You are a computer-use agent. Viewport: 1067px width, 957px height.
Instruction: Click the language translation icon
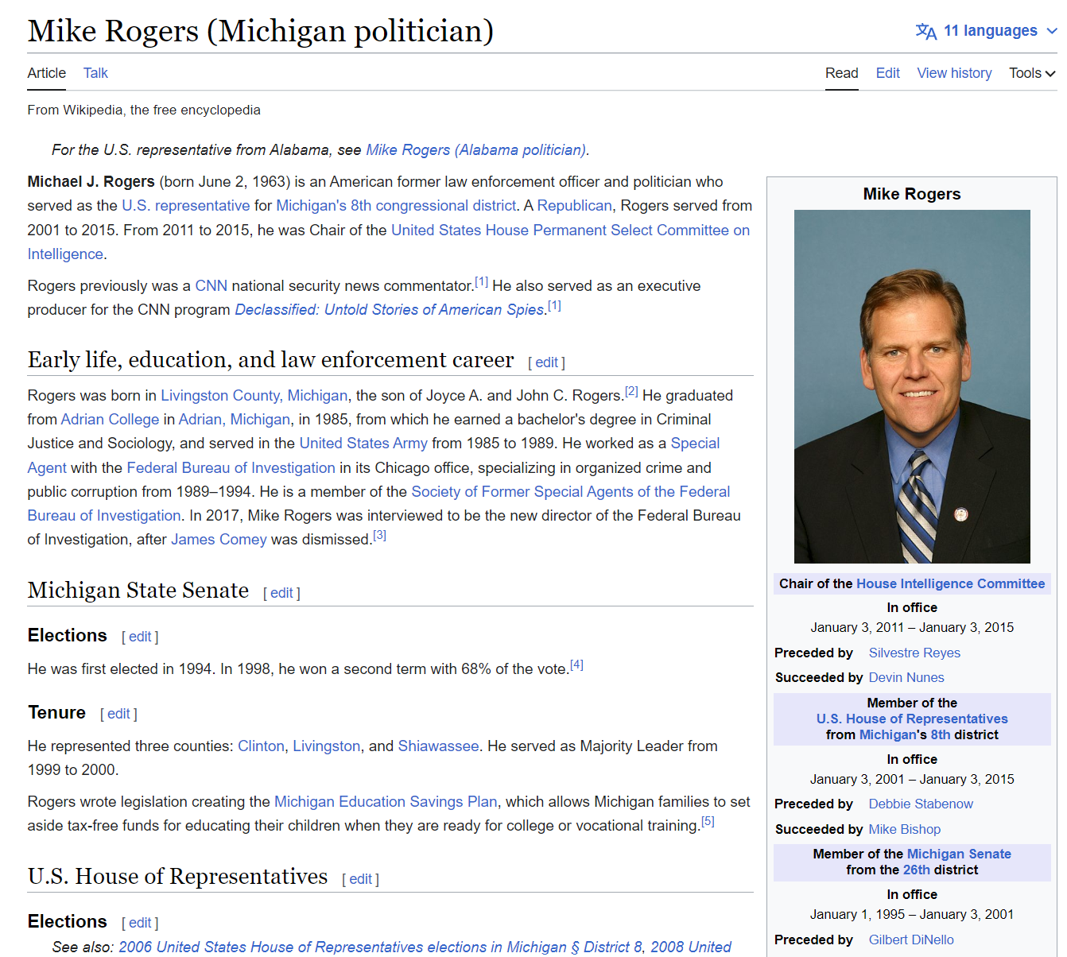click(x=925, y=31)
